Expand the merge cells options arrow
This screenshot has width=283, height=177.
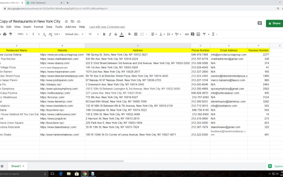(x=146, y=34)
